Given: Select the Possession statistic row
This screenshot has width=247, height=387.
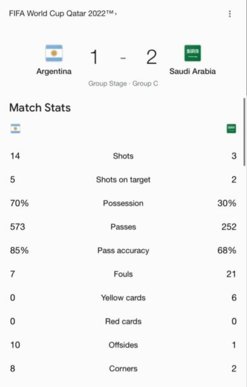Looking at the screenshot, I should [x=123, y=203].
